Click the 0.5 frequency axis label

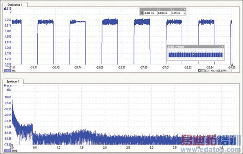coord(35,148)
